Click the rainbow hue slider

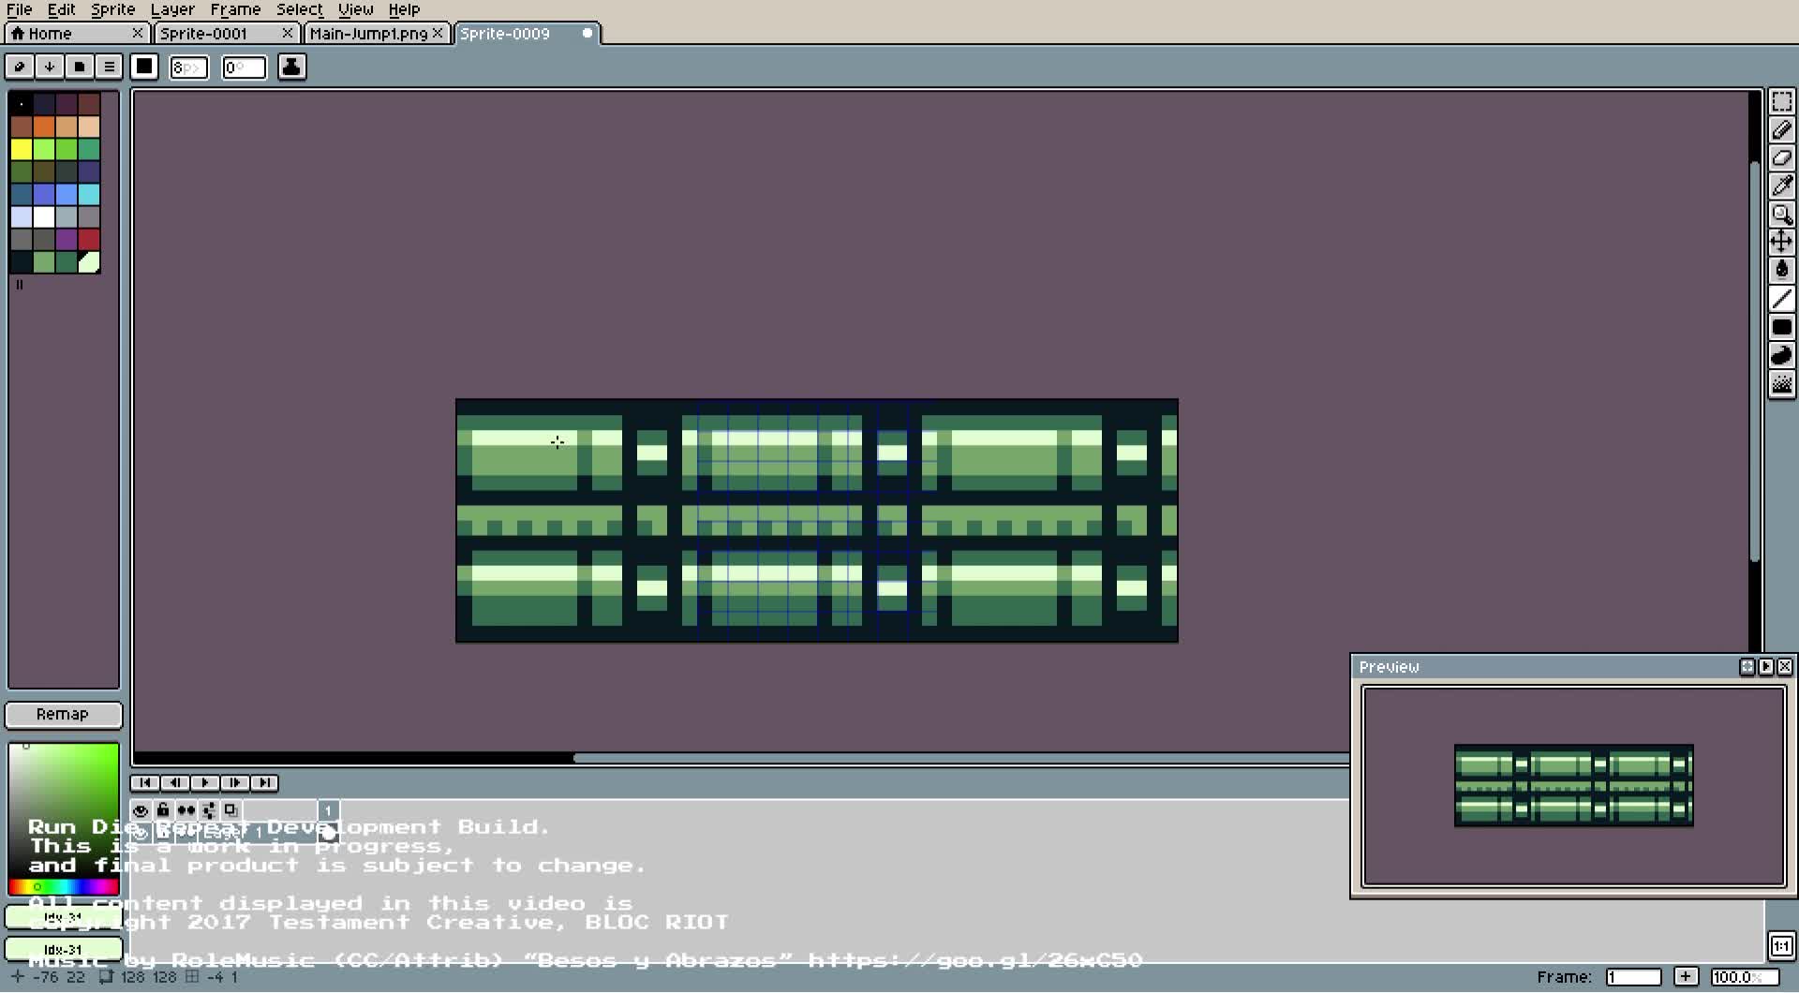64,886
